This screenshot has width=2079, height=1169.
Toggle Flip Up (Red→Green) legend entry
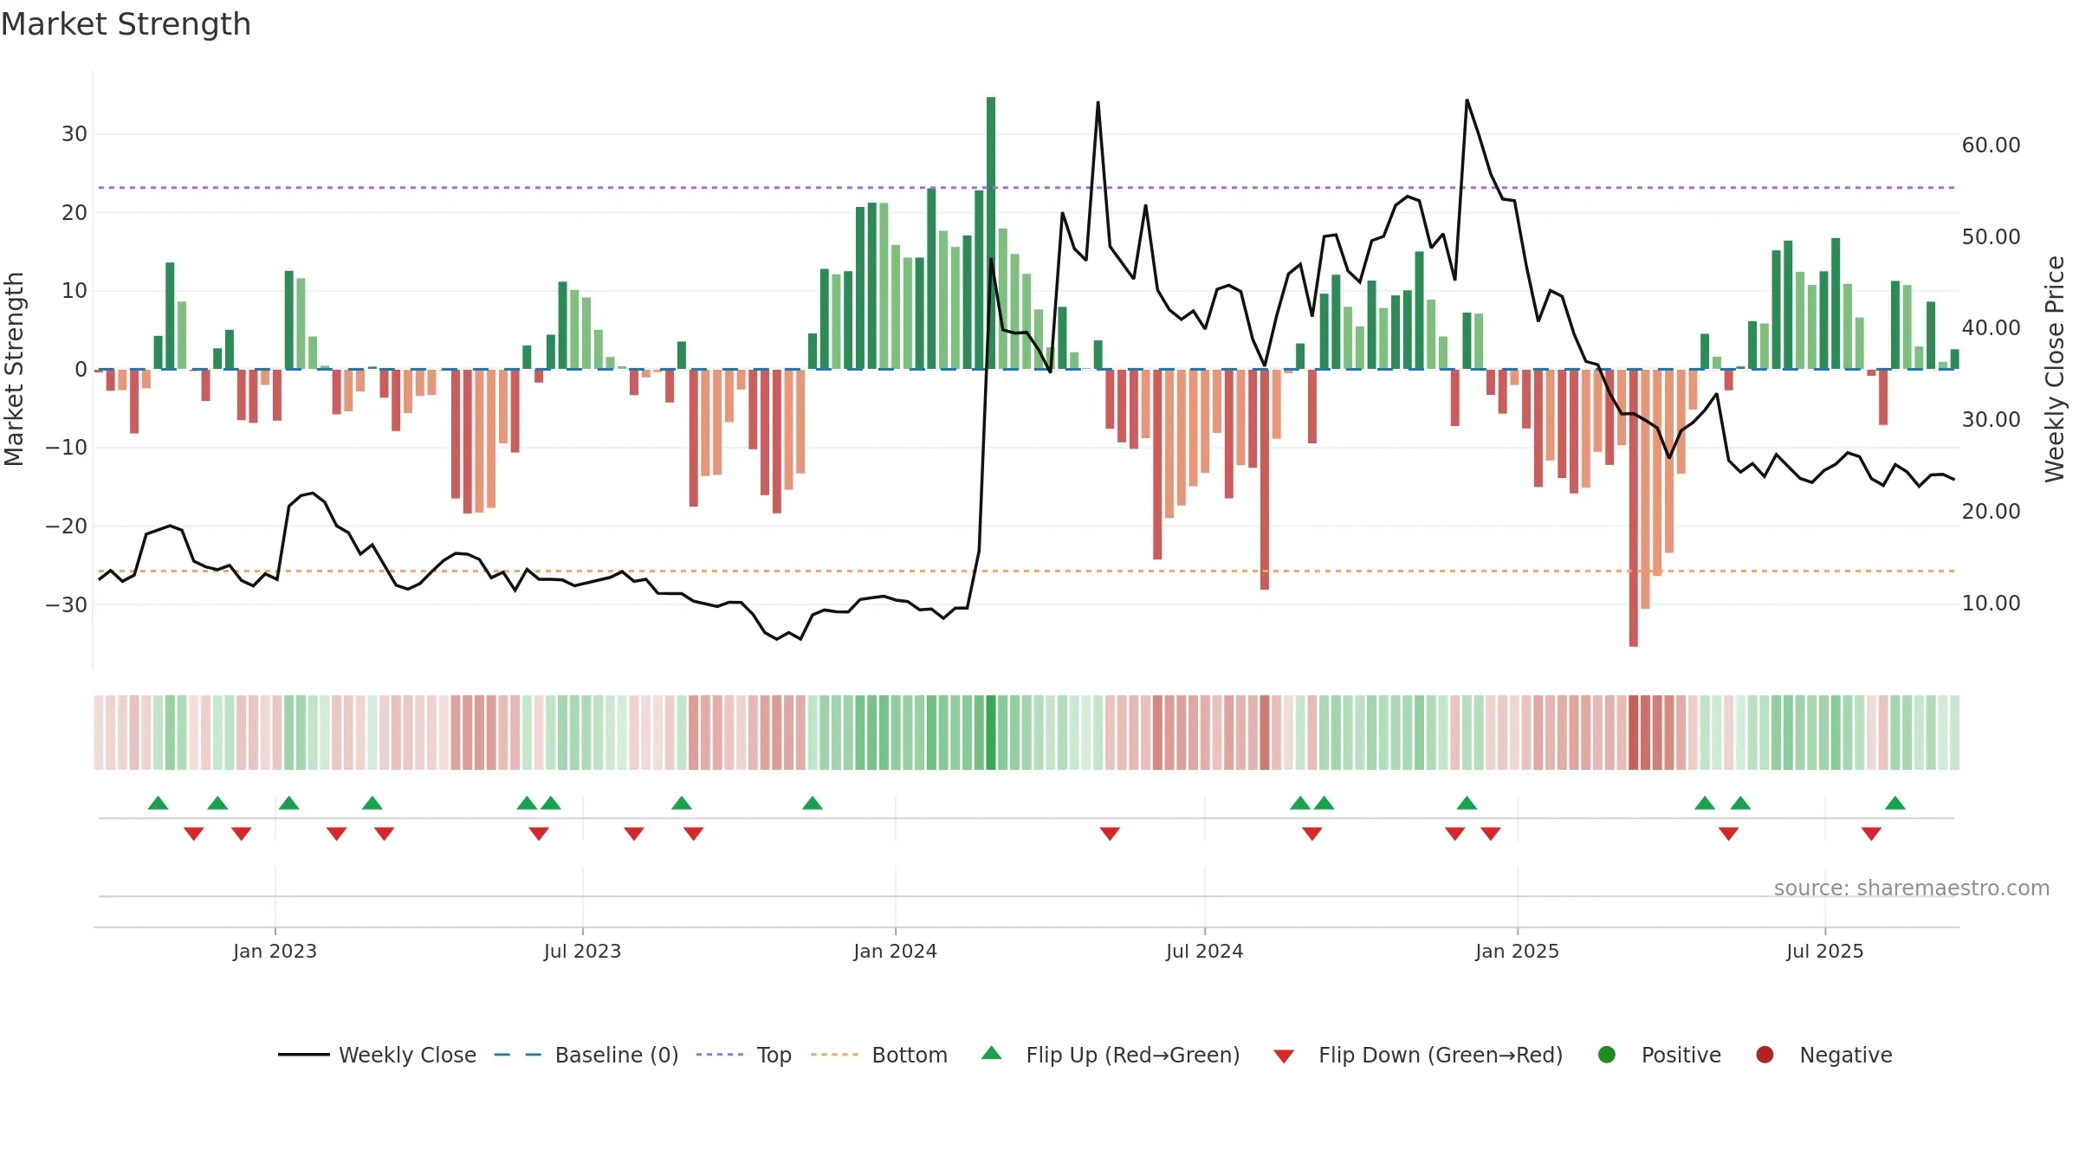1111,1055
